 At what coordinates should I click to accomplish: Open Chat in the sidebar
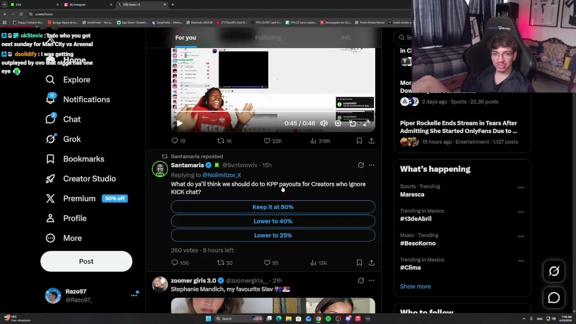[63, 119]
